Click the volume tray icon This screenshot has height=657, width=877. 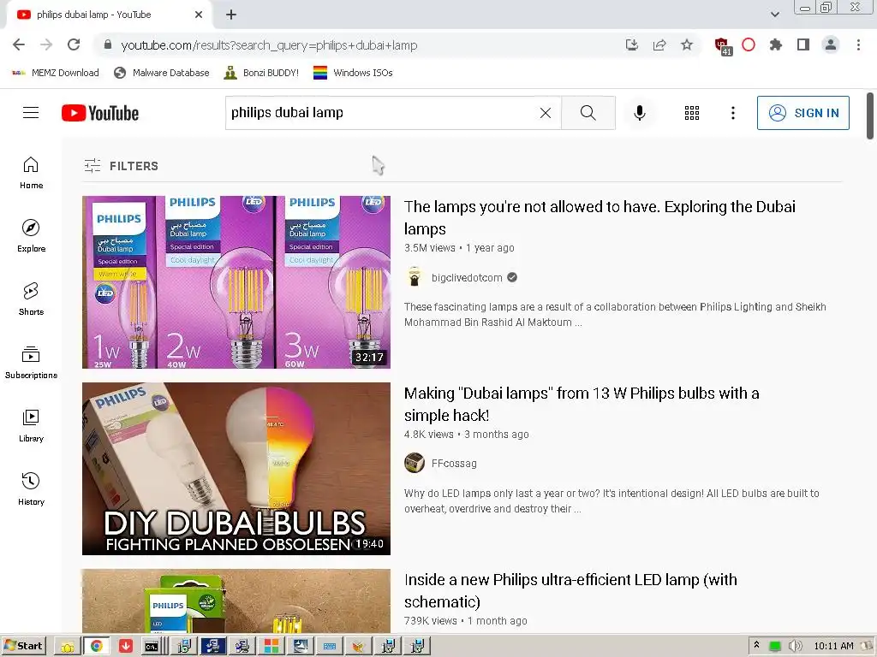[x=794, y=646]
